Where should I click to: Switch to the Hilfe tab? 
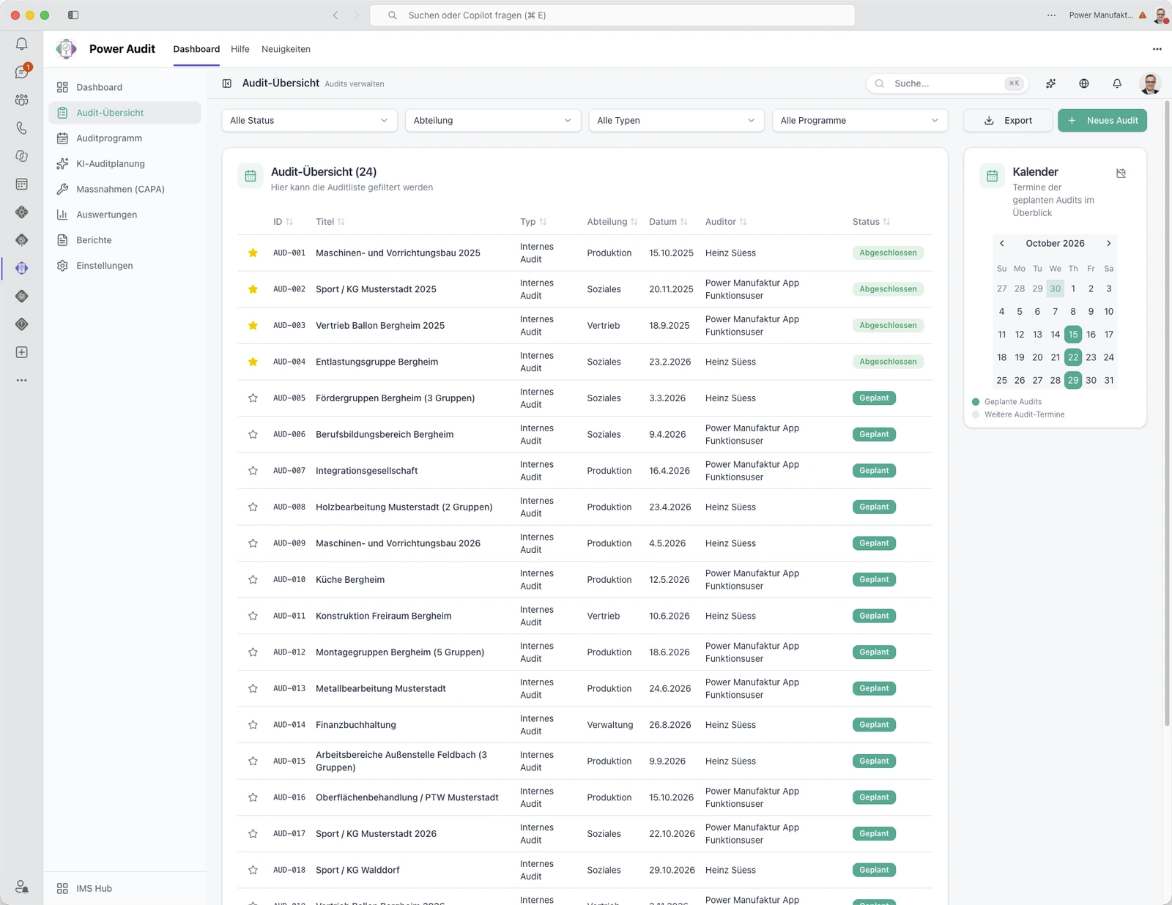240,49
